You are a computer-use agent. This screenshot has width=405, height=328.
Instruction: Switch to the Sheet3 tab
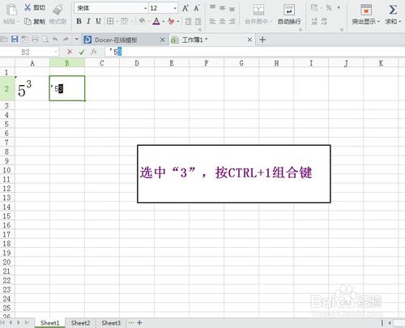coord(111,323)
